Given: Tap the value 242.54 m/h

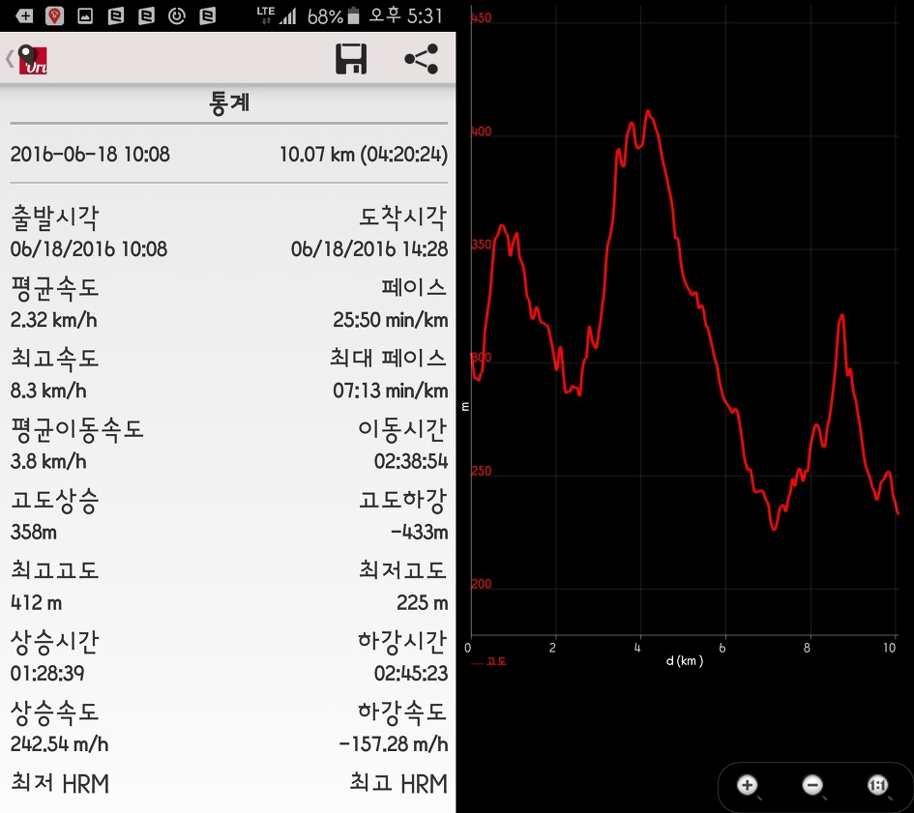Looking at the screenshot, I should 59,744.
